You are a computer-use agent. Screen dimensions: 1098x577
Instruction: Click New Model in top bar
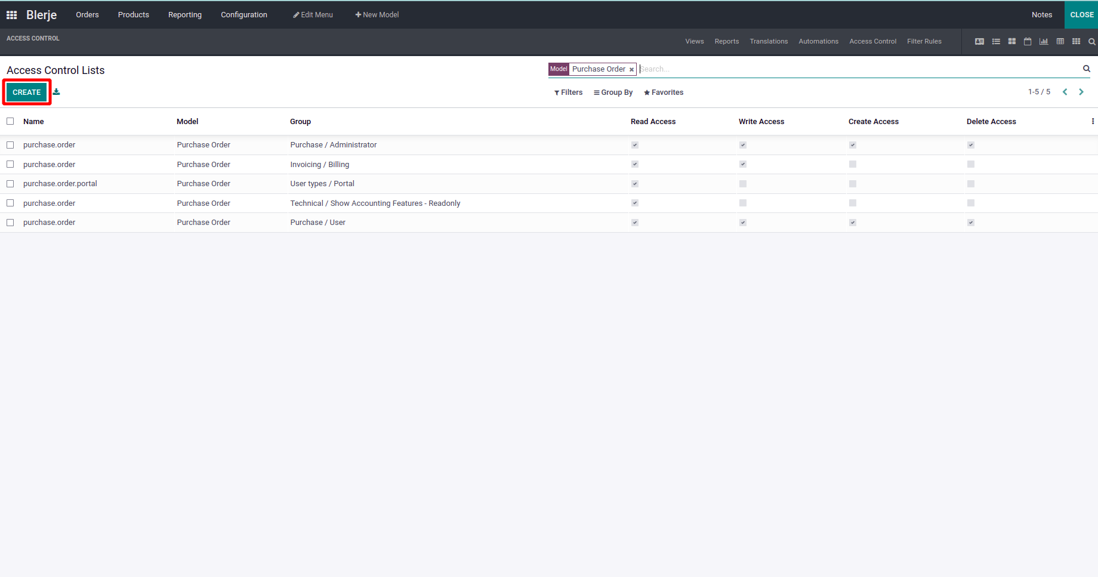[377, 15]
